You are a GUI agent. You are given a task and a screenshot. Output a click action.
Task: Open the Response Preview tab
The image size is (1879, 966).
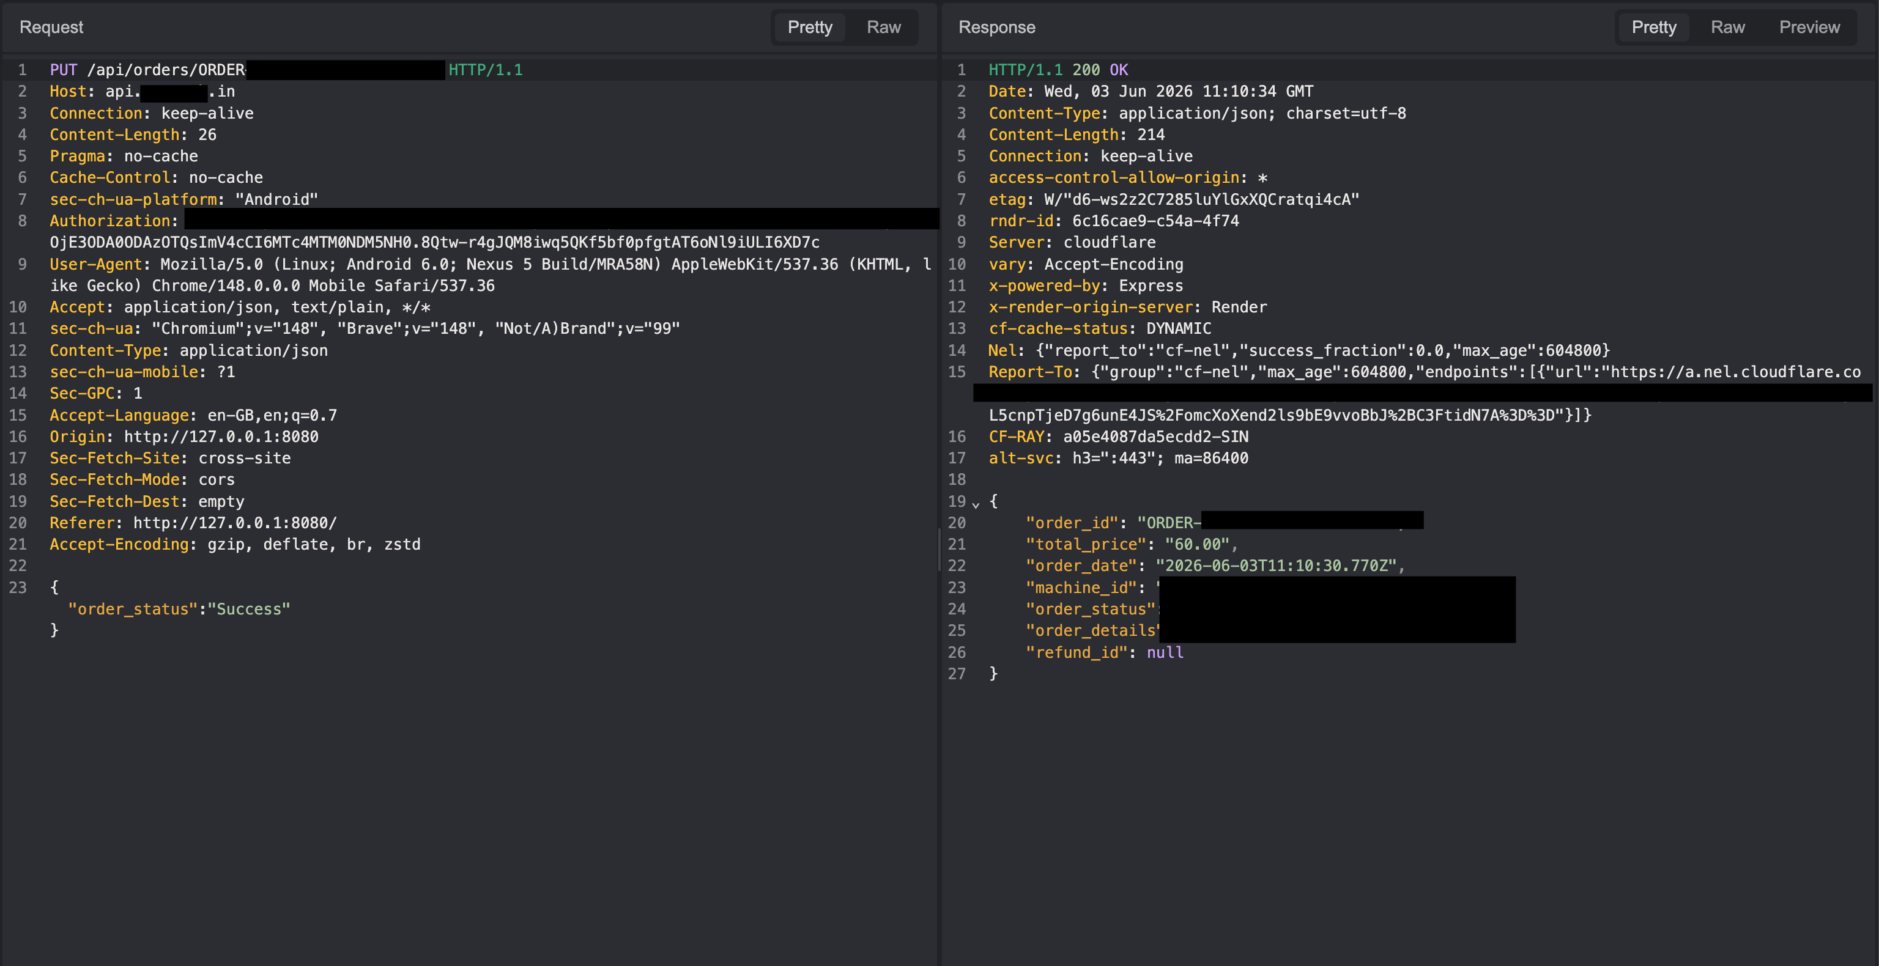pos(1809,27)
